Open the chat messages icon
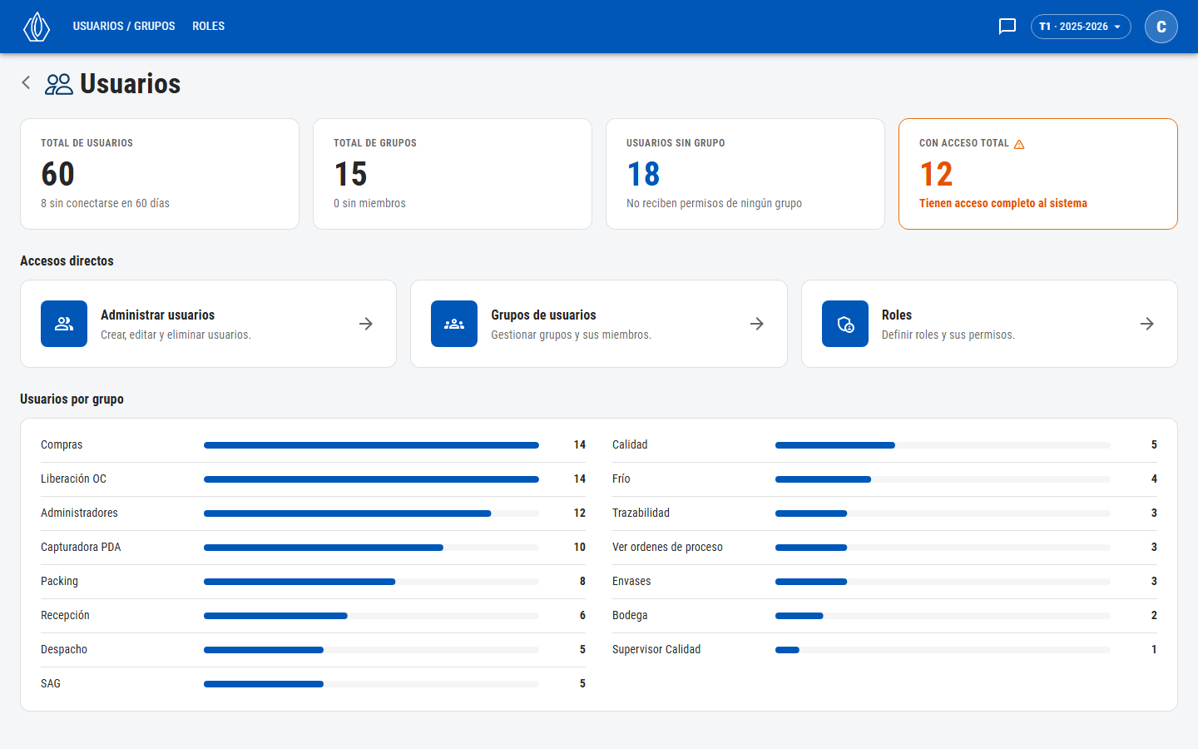The height and width of the screenshot is (749, 1198). pos(1007,27)
